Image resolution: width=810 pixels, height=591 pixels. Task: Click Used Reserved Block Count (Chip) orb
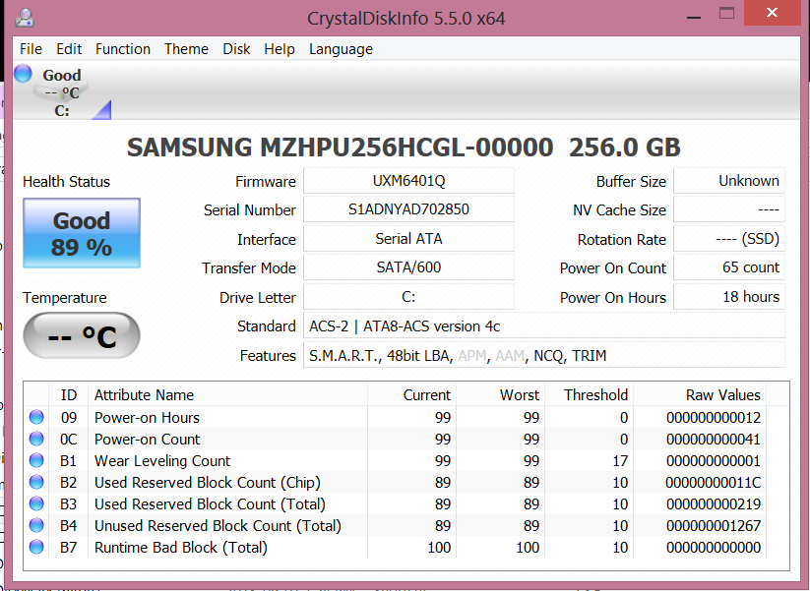click(36, 483)
